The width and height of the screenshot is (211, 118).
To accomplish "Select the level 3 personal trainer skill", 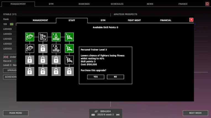I will coord(69,60).
